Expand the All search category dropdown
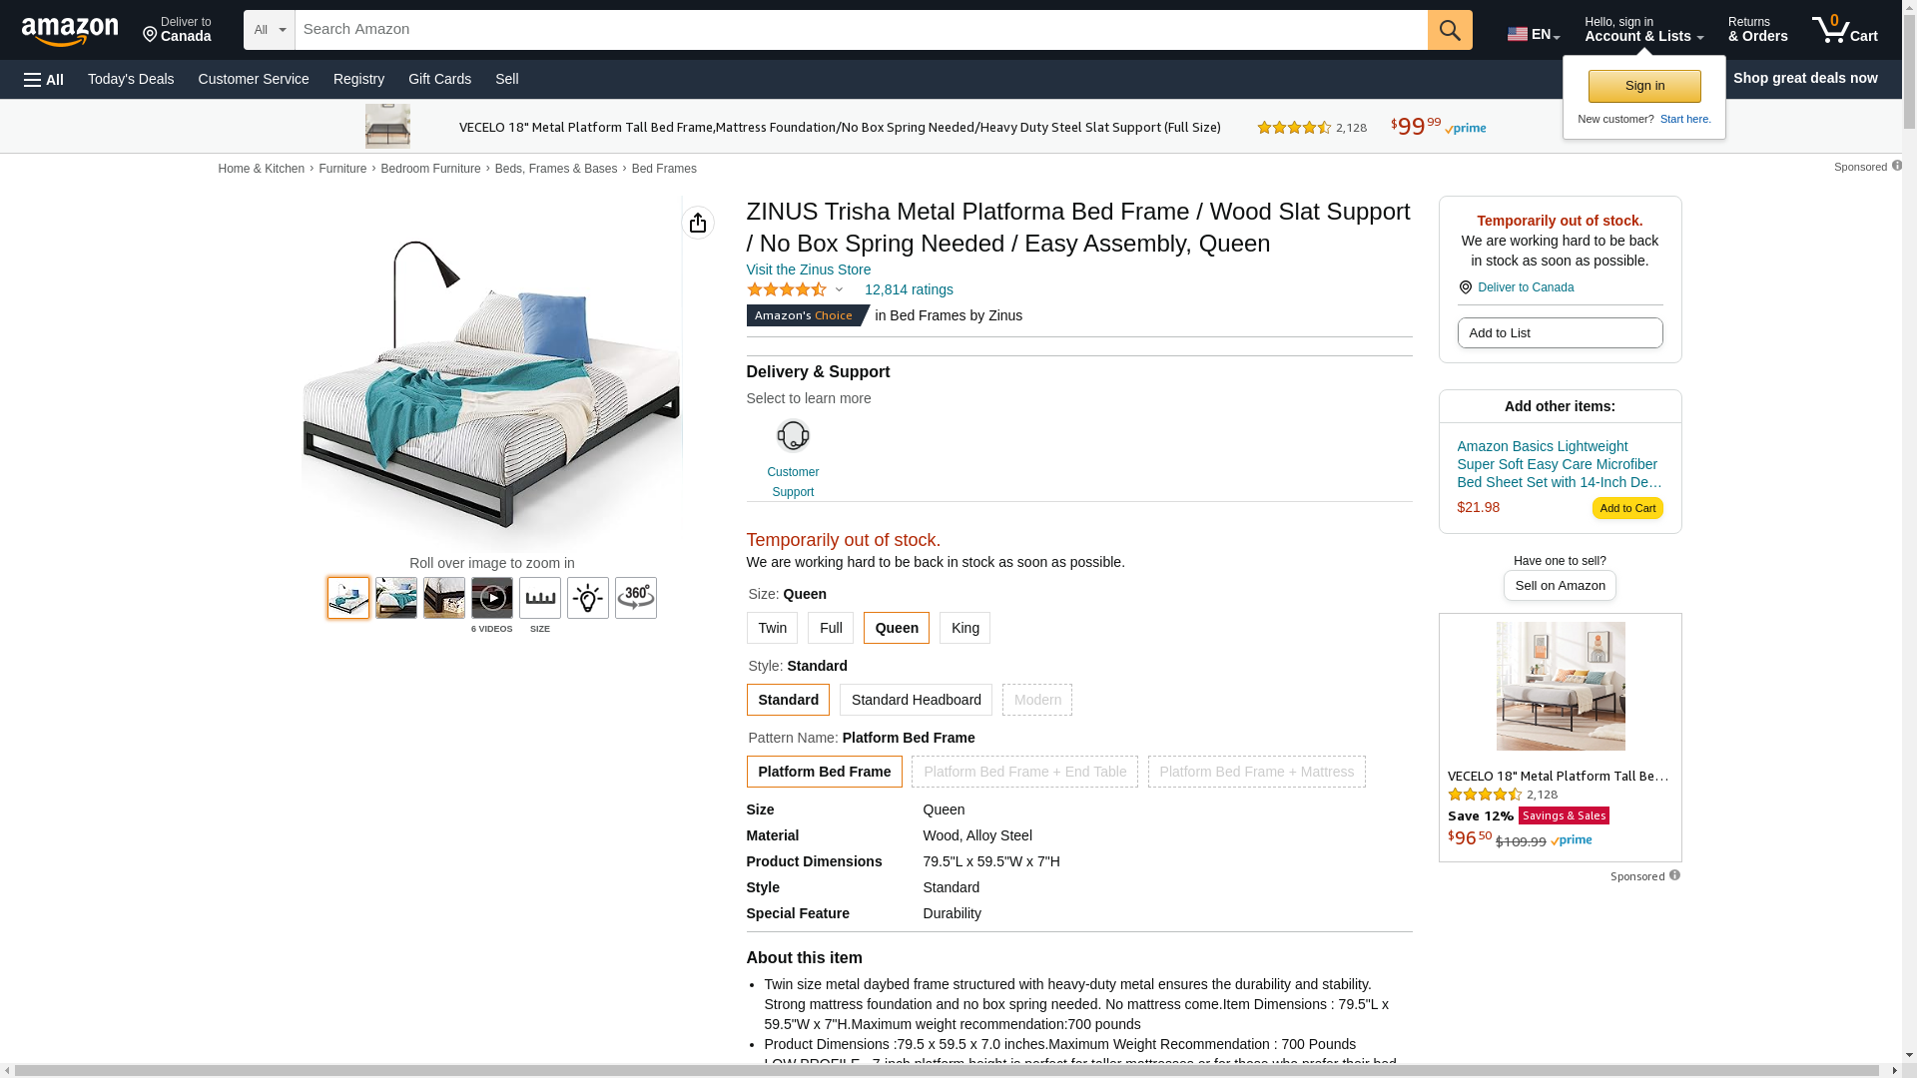 [270, 30]
